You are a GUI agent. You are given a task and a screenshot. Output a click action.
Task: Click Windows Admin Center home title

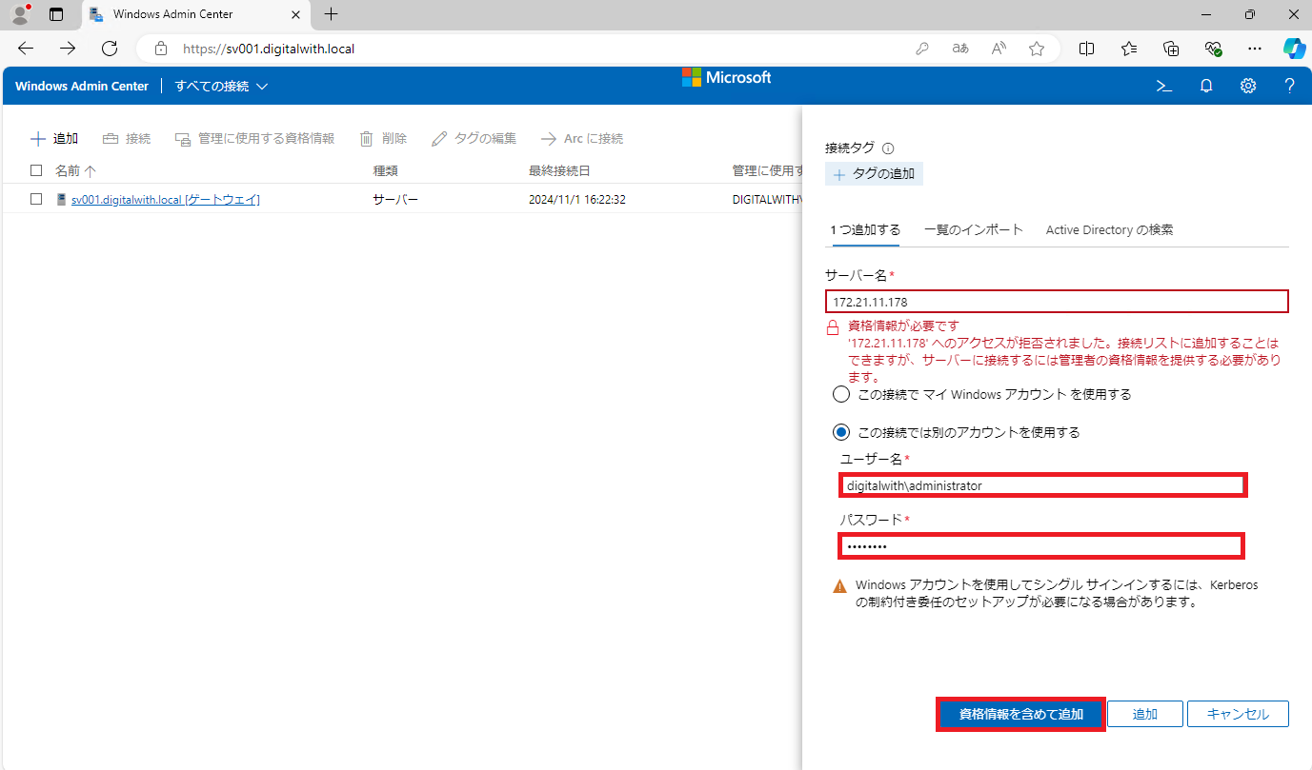82,86
